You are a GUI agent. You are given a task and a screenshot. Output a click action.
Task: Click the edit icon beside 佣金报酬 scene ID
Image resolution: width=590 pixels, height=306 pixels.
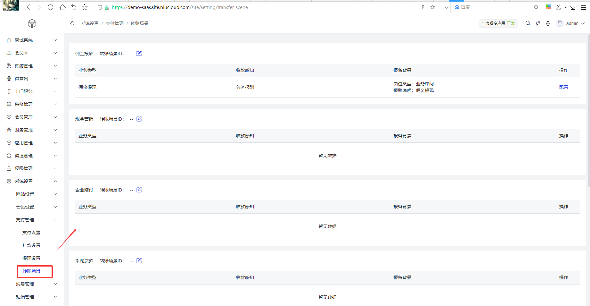[139, 54]
